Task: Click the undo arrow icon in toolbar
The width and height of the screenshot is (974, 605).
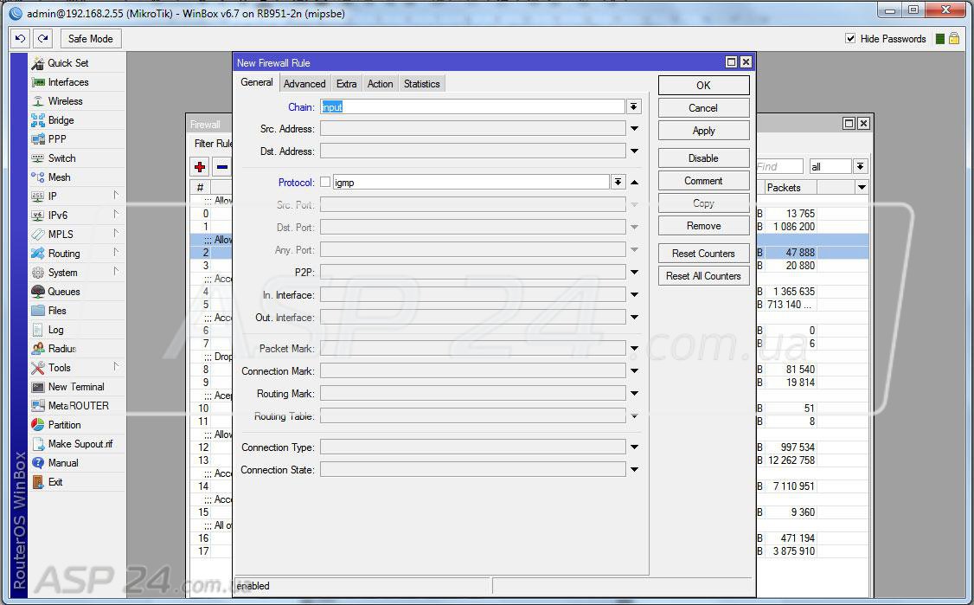Action: coord(21,38)
